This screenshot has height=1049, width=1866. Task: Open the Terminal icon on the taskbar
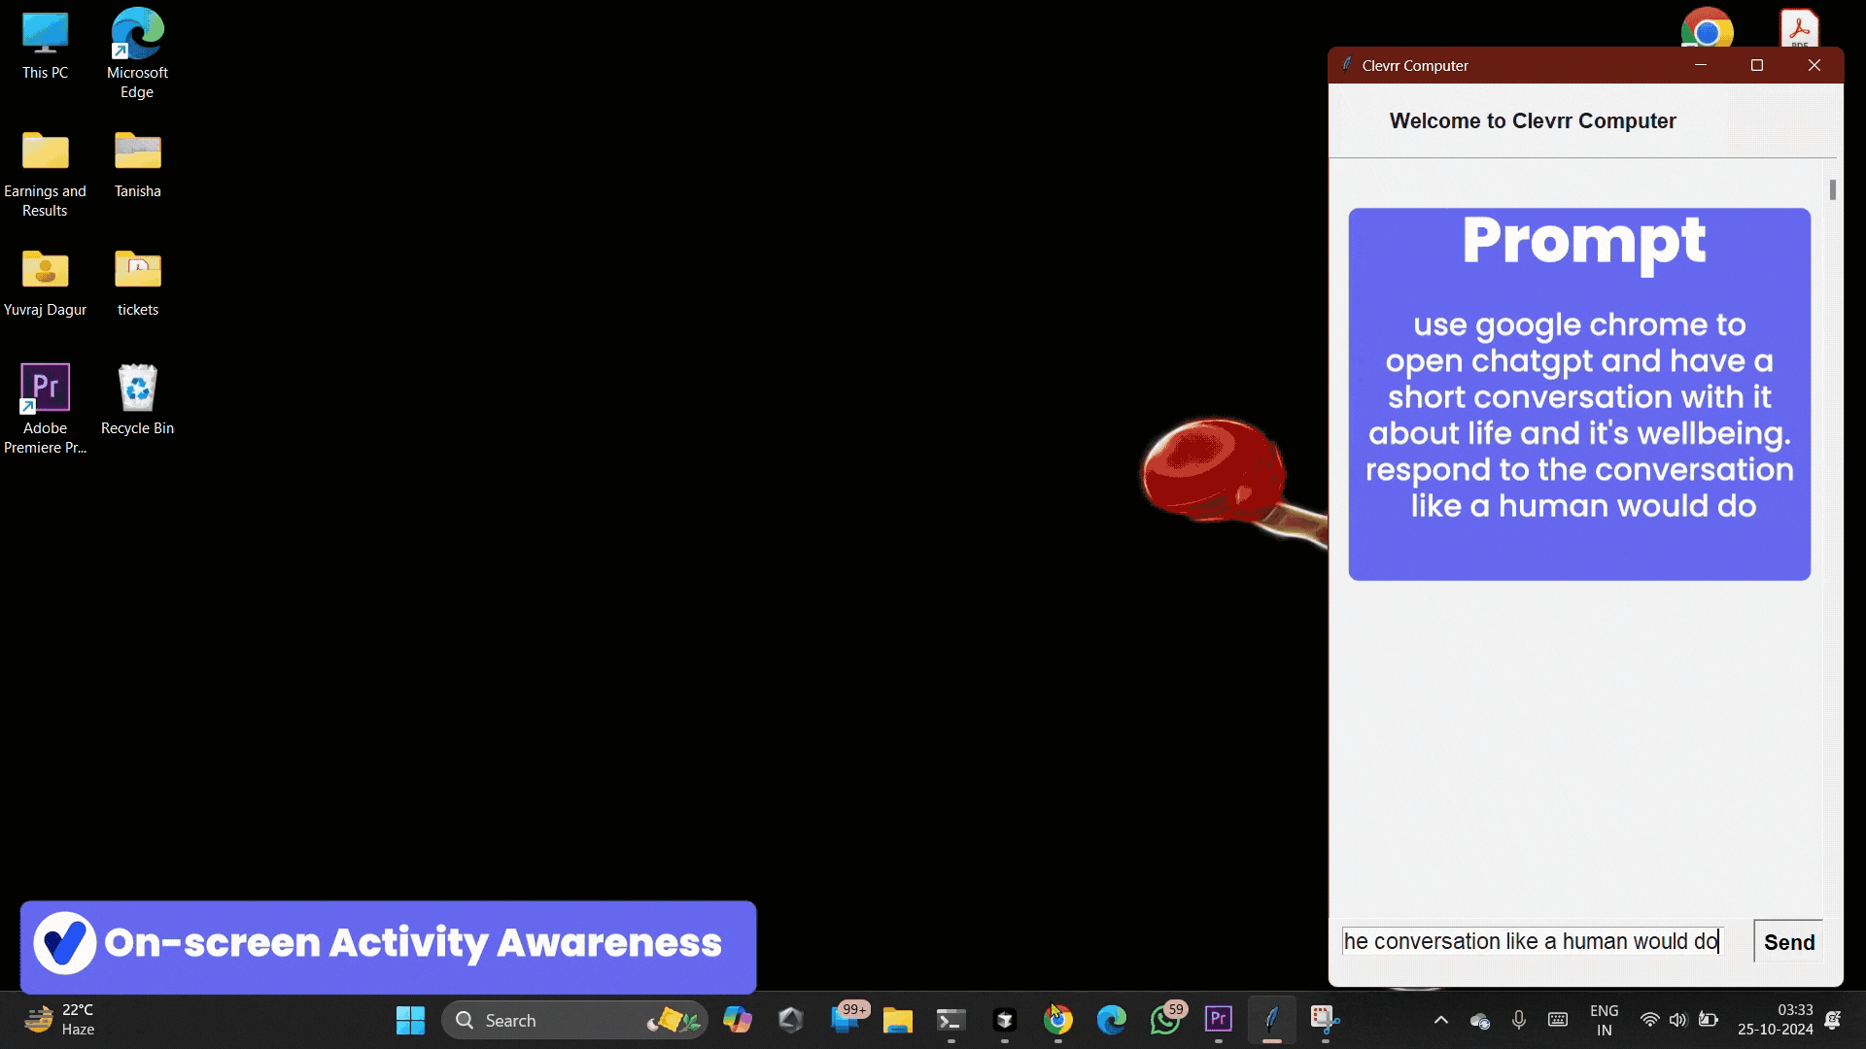[950, 1020]
